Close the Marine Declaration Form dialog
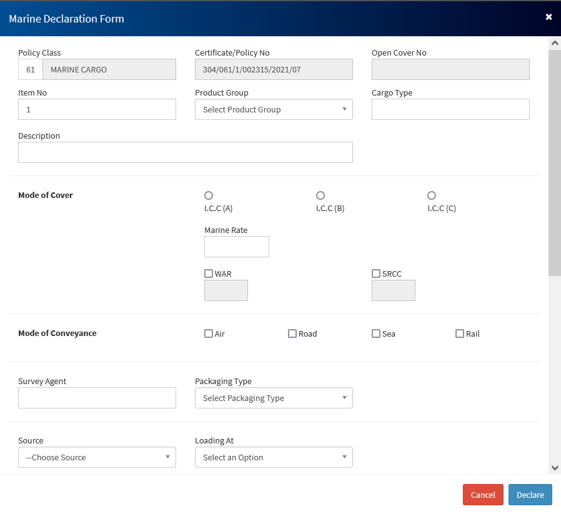This screenshot has height=514, width=561. tap(549, 17)
